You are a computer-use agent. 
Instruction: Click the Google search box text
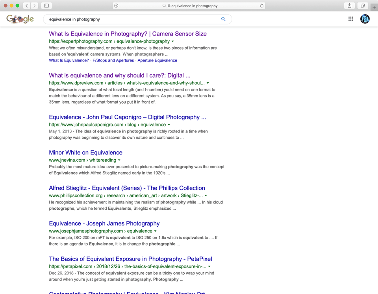tap(74, 19)
